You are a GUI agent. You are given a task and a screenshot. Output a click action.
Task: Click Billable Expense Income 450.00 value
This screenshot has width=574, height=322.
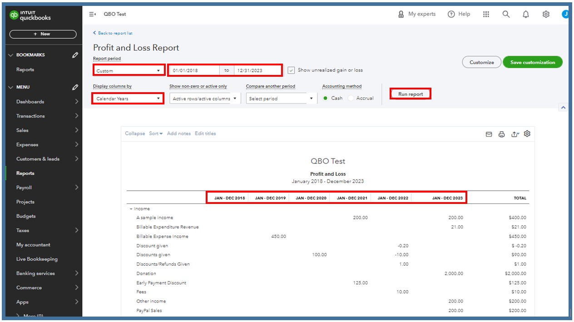278,237
